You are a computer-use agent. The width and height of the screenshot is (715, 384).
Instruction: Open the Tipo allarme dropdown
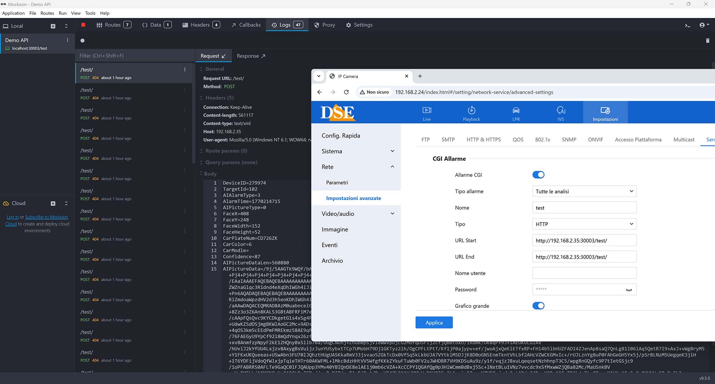pos(584,191)
